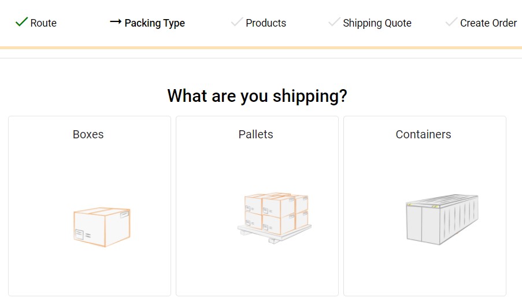Viewport: 522px width, 305px height.
Task: Open the Shipping Quote step
Action: (377, 23)
